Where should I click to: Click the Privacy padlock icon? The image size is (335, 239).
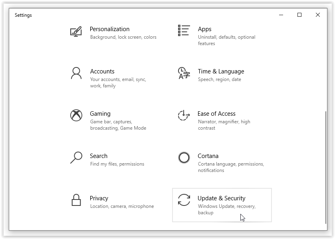(76, 200)
